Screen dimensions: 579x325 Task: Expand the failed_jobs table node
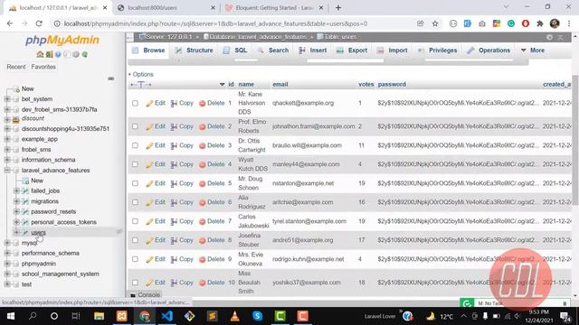(16, 190)
